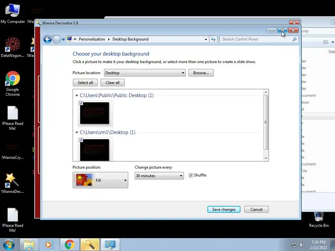Screen dimensions: 335x251
Task: Click Select all button
Action: 85,83
